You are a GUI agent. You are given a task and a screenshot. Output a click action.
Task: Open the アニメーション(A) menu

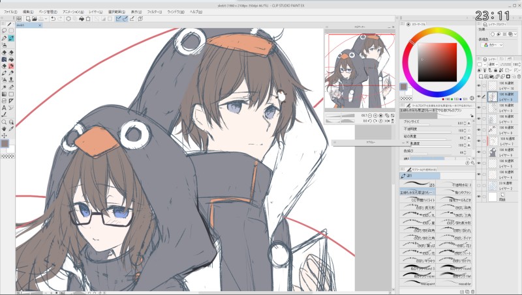click(73, 12)
